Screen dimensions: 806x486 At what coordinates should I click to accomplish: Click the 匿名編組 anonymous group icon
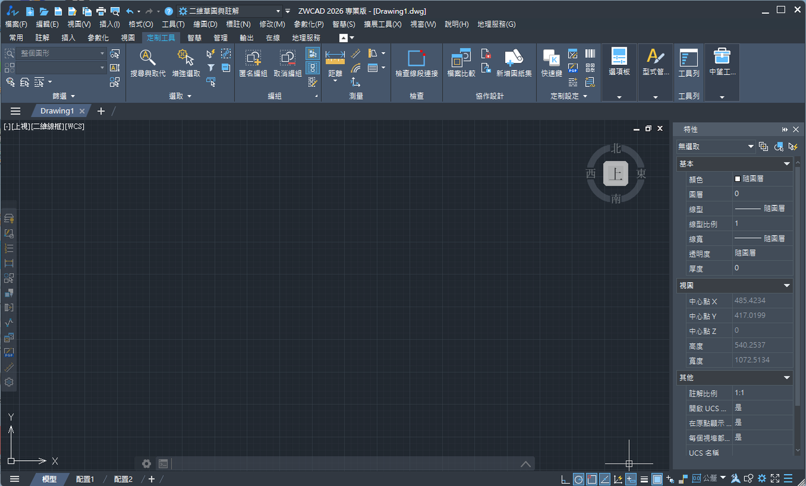point(253,63)
